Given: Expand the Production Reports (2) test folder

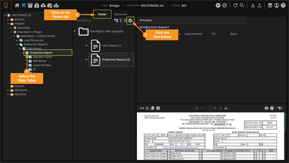Looking at the screenshot, I should (x=86, y=59).
